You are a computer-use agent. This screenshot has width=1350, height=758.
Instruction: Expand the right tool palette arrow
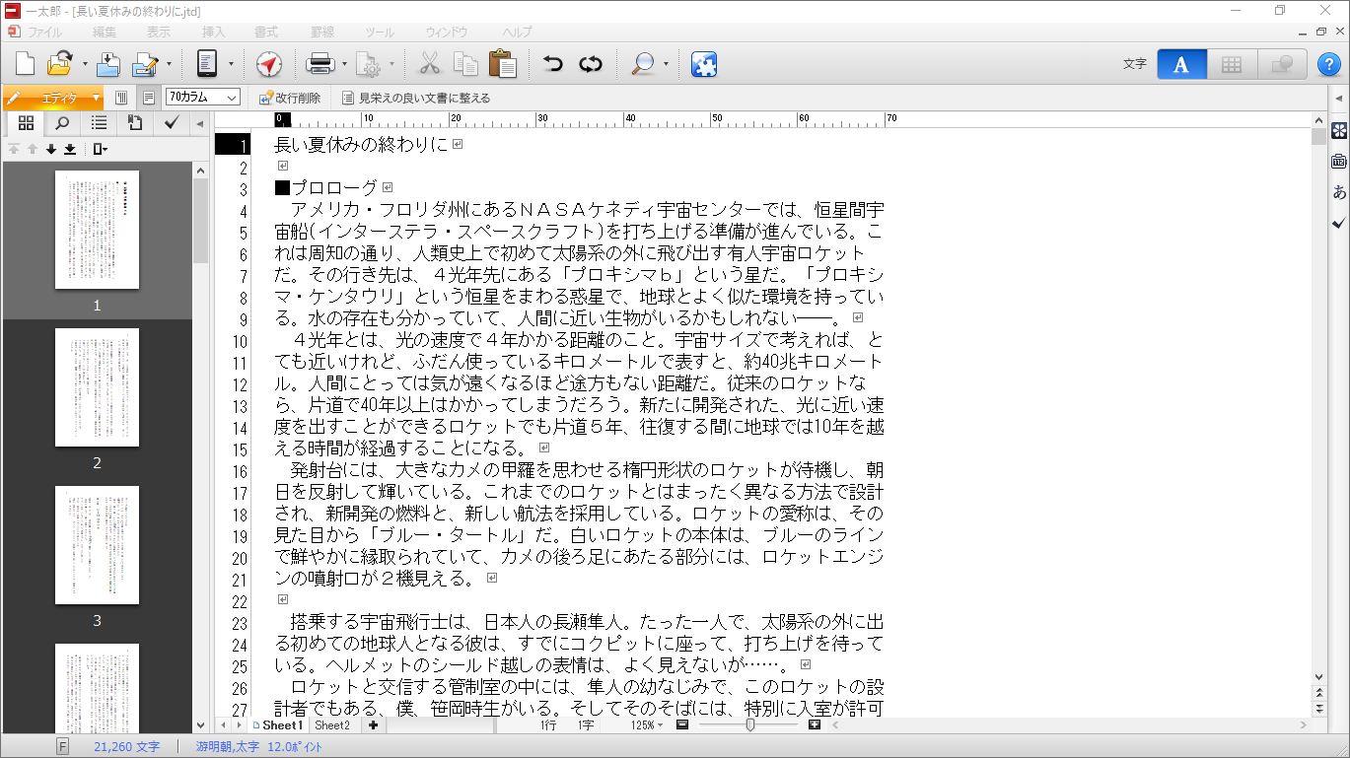point(1338,98)
